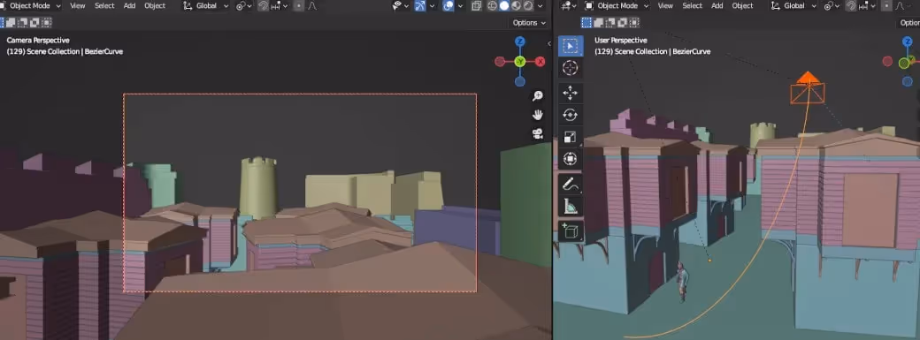Choose Extend selection mode in left viewport header
This screenshot has width=920, height=340.
tap(11, 23)
